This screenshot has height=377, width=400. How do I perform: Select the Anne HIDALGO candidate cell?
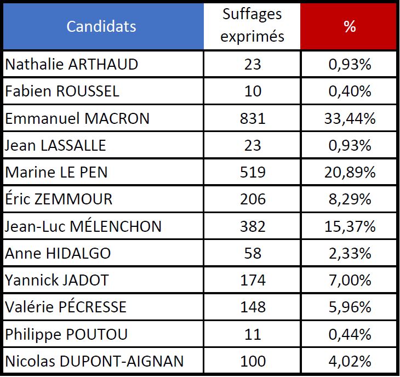[x=58, y=253]
